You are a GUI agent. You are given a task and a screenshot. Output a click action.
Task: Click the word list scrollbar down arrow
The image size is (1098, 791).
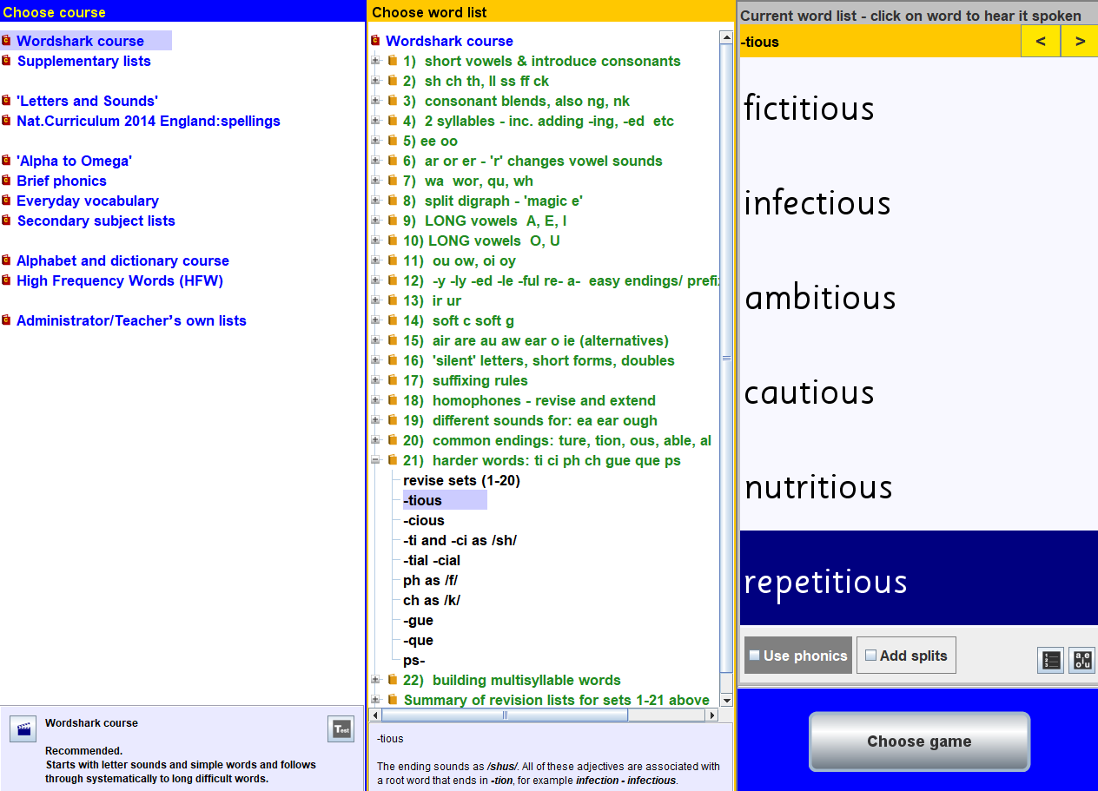pyautogui.click(x=724, y=700)
